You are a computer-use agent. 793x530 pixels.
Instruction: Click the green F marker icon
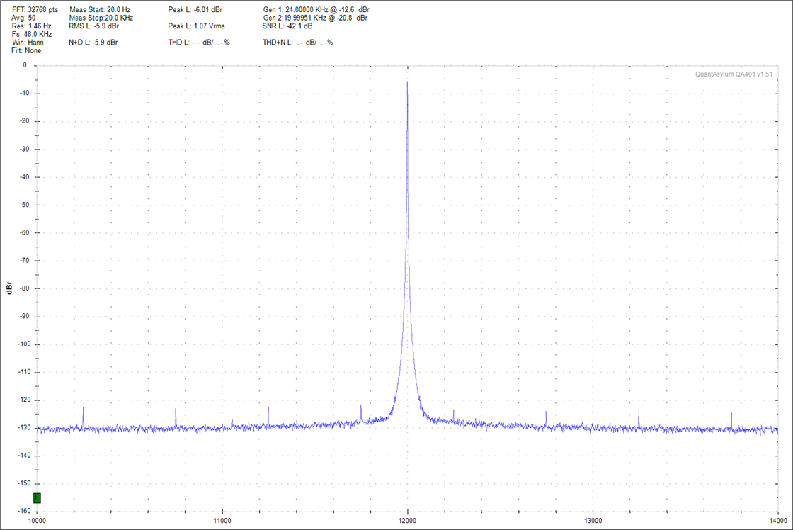pyautogui.click(x=37, y=498)
